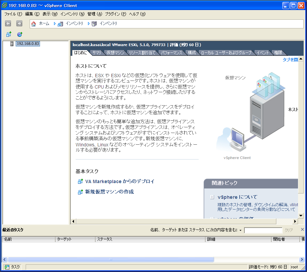Click content pane scroll right arrow
This screenshot has height=272, width=307.
coord(295,221)
